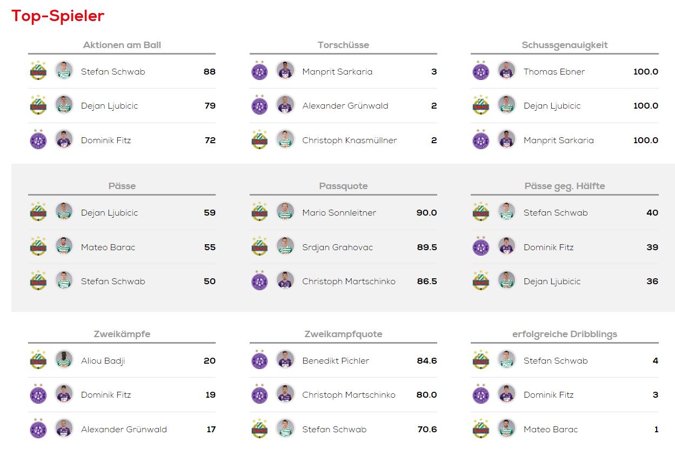Viewport: 675px width, 462px height.
Task: Click the club crest beside Aliou Badji in Zweikämpfe
Action: pyautogui.click(x=38, y=360)
